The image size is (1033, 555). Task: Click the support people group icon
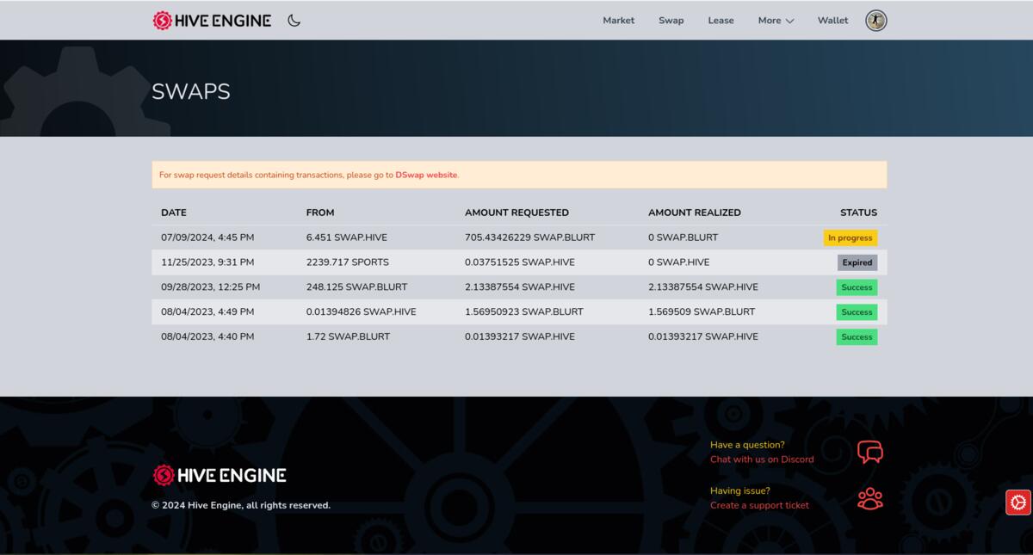point(870,498)
